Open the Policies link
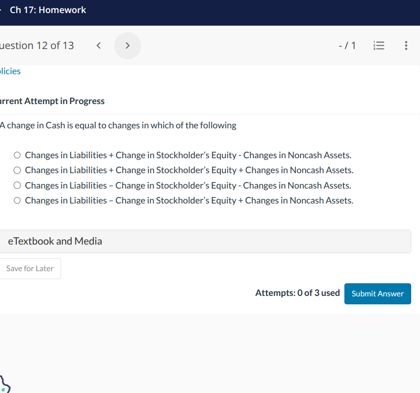Image resolution: width=420 pixels, height=393 pixels. click(10, 71)
